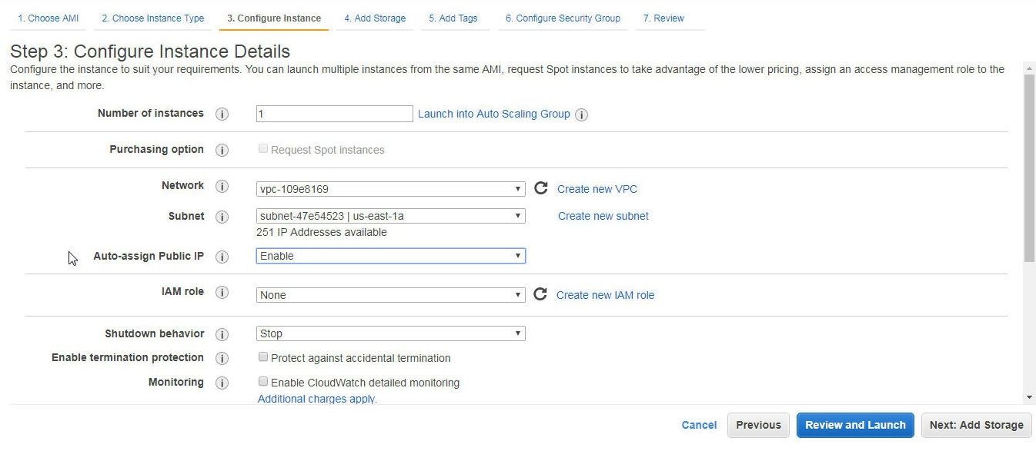Switch to 6. Configure Security Group step
The image size is (1036, 451).
click(563, 18)
